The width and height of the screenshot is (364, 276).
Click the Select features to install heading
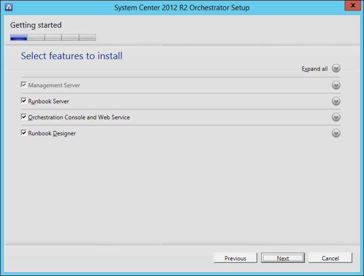coord(71,56)
